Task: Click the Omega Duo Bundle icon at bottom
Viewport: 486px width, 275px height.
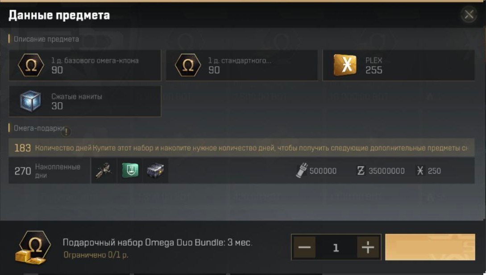Action: click(33, 248)
